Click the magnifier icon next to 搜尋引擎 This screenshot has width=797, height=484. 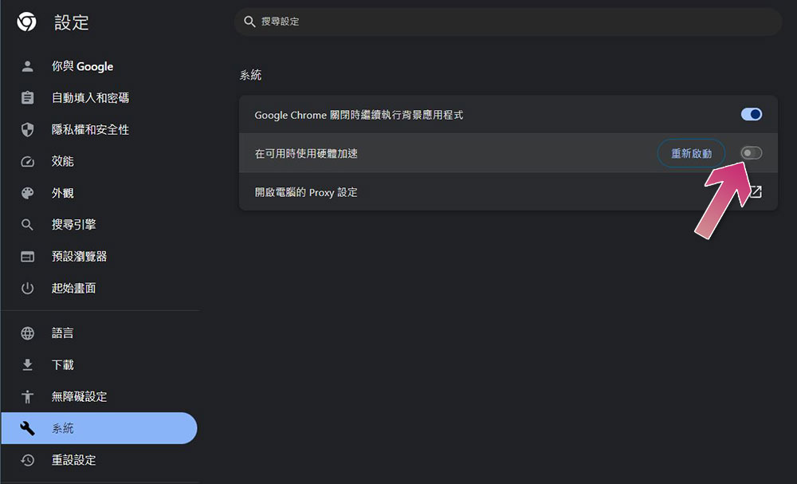27,225
